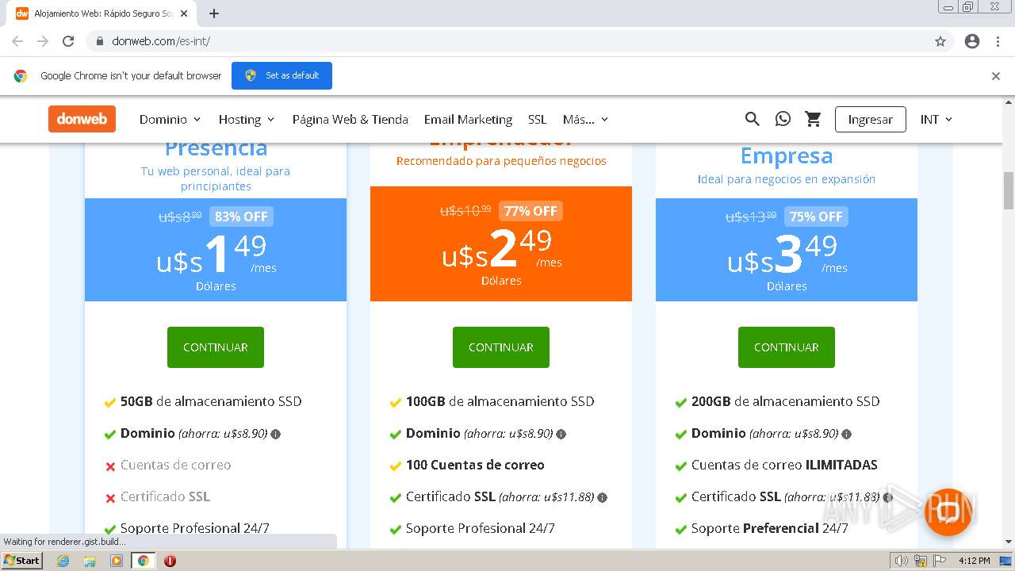The image size is (1015, 571).
Task: Open the site search magnifier icon
Action: (752, 119)
